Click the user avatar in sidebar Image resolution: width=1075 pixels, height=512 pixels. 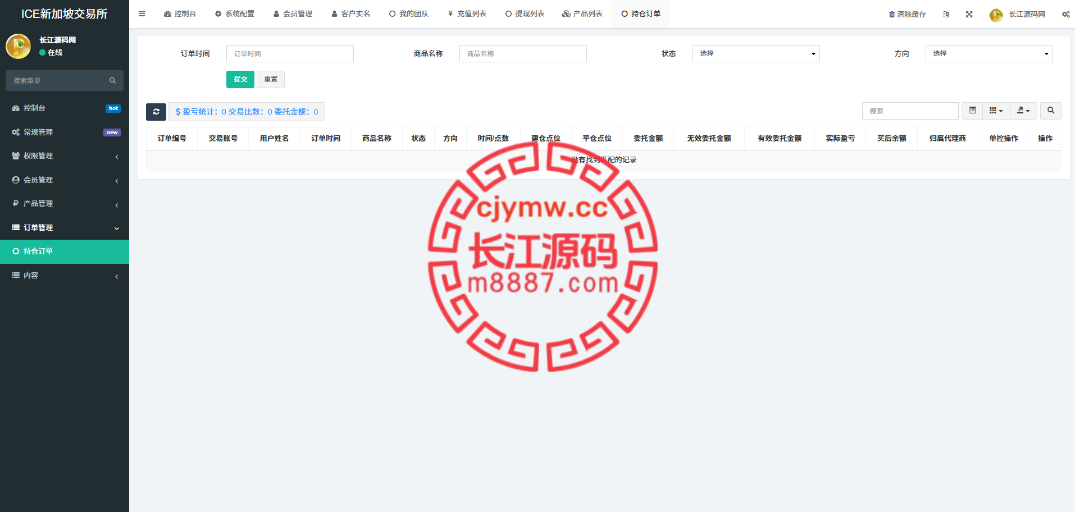[x=18, y=46]
